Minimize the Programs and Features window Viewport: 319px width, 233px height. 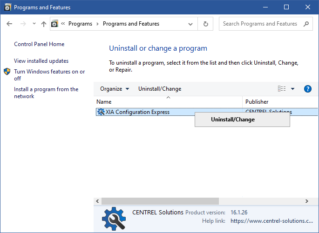coord(265,7)
